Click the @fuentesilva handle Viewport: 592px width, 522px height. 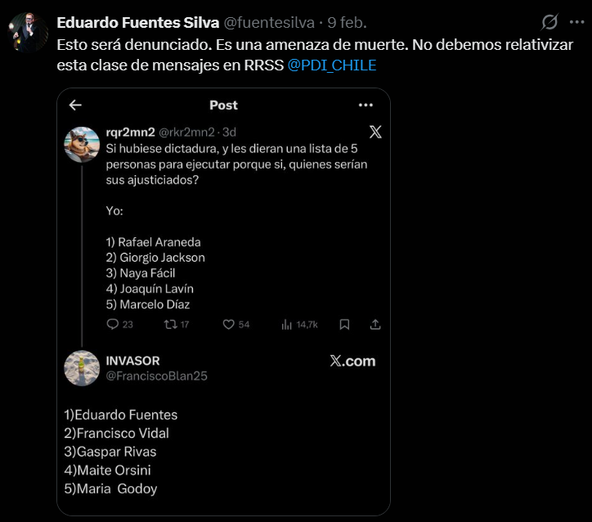click(x=269, y=22)
